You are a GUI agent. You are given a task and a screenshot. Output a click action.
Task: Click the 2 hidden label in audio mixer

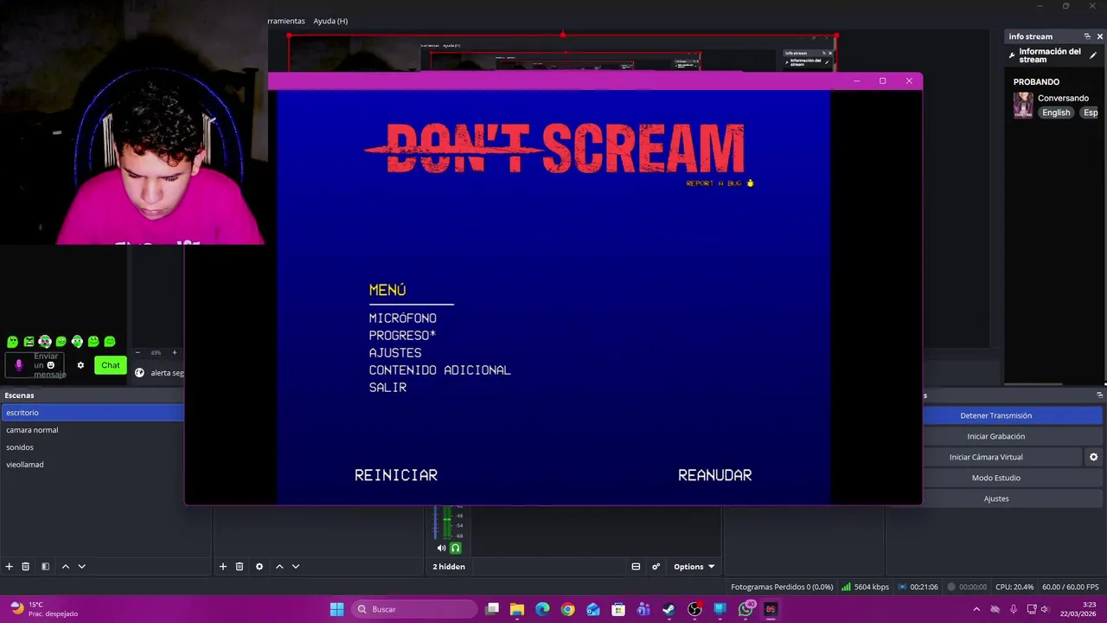click(449, 567)
